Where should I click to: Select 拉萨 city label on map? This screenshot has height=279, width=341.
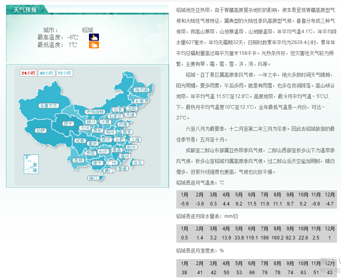(41, 130)
